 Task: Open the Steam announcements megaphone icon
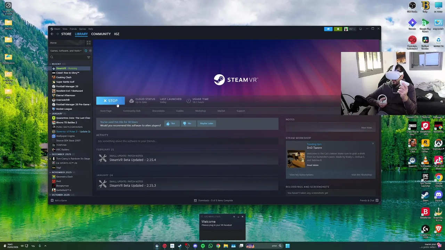click(328, 29)
